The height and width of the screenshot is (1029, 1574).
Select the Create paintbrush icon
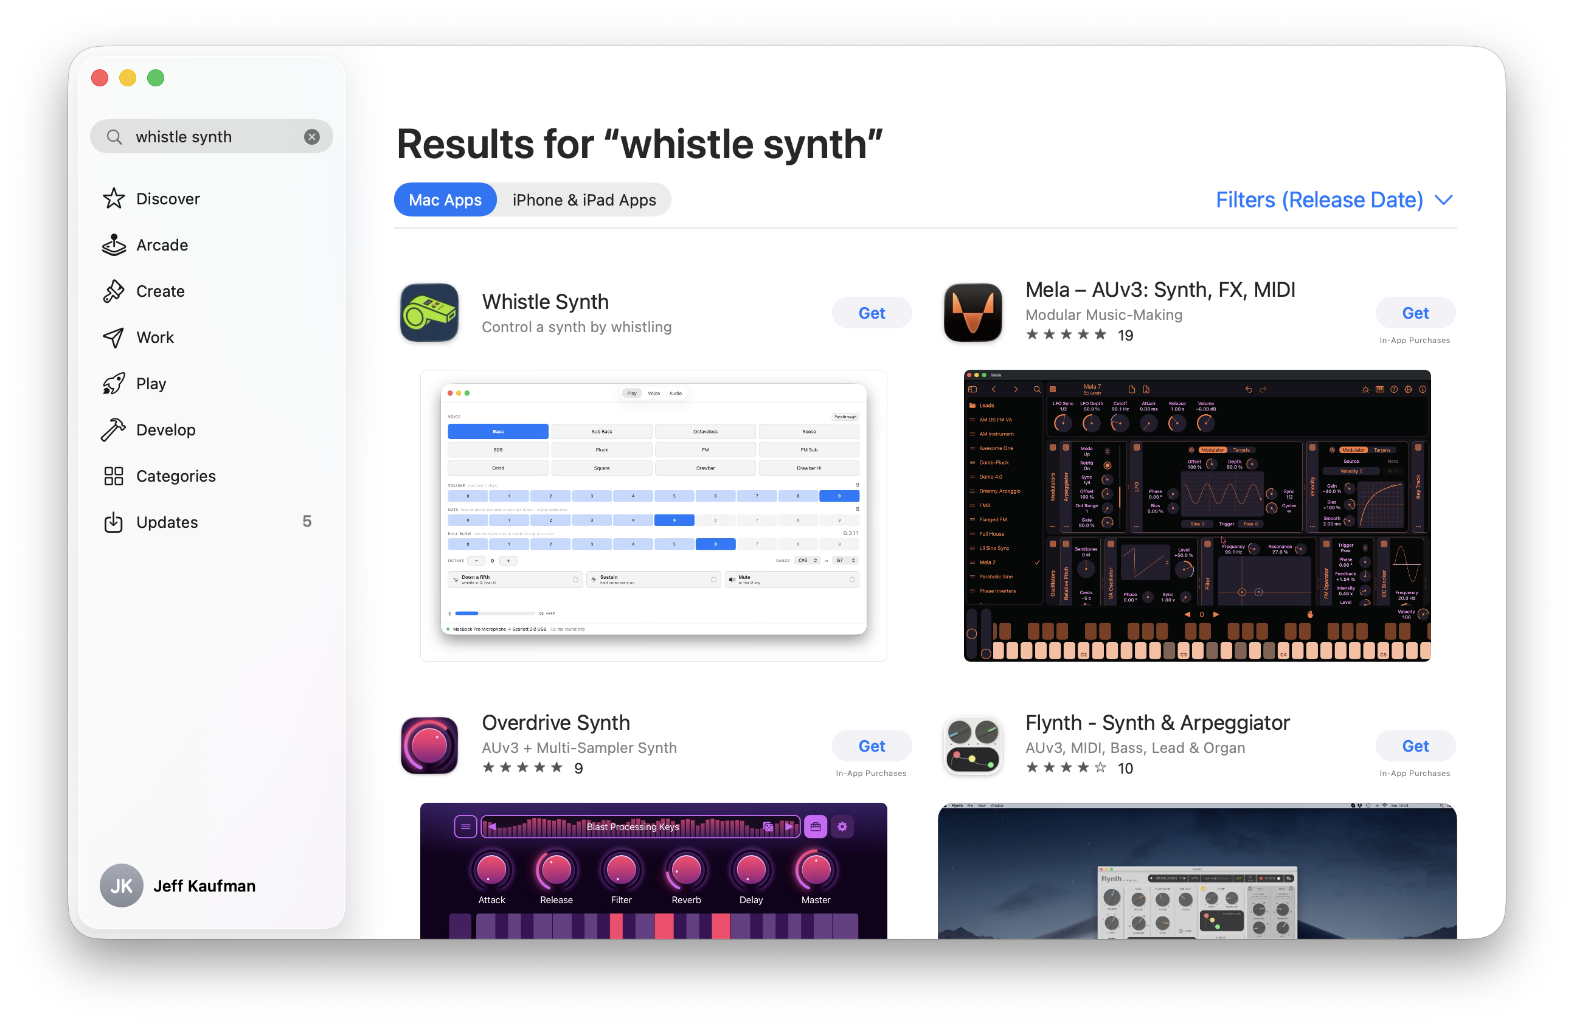[x=114, y=291]
